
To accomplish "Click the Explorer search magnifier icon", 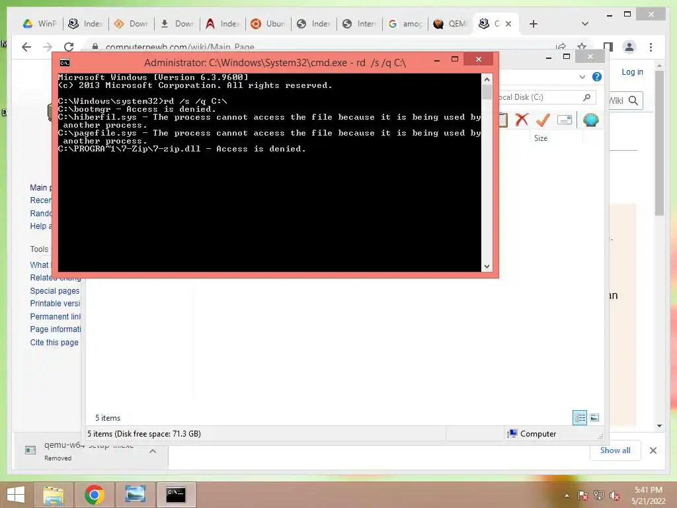I will coord(587,97).
